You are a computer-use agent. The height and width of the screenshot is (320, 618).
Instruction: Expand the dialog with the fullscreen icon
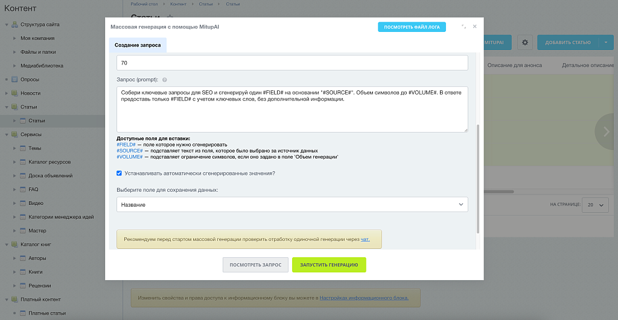pyautogui.click(x=463, y=27)
